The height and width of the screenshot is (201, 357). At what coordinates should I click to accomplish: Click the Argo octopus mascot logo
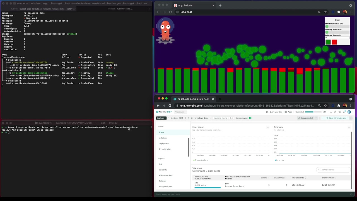[165, 31]
